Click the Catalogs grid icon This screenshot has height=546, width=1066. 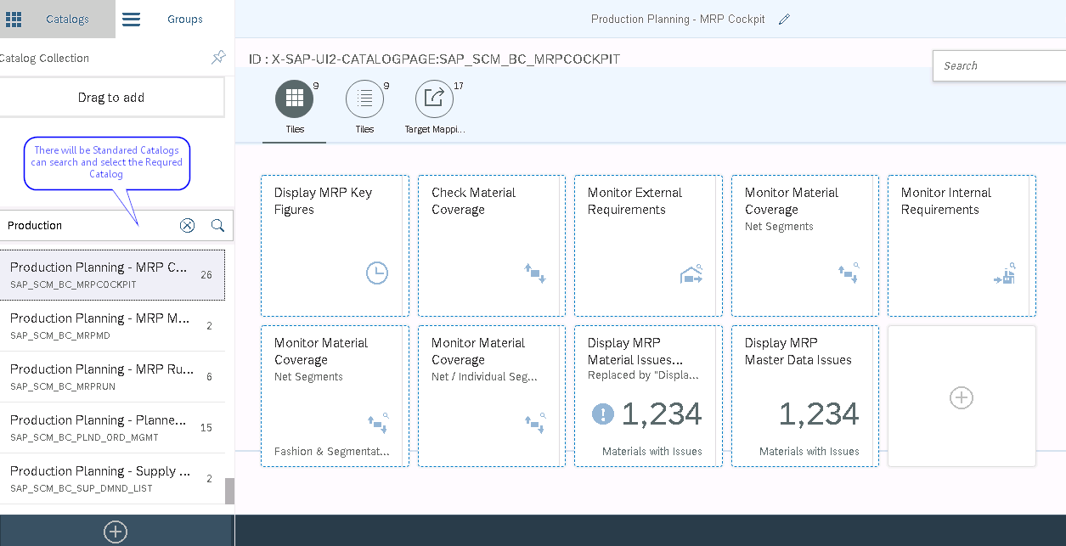coord(14,19)
